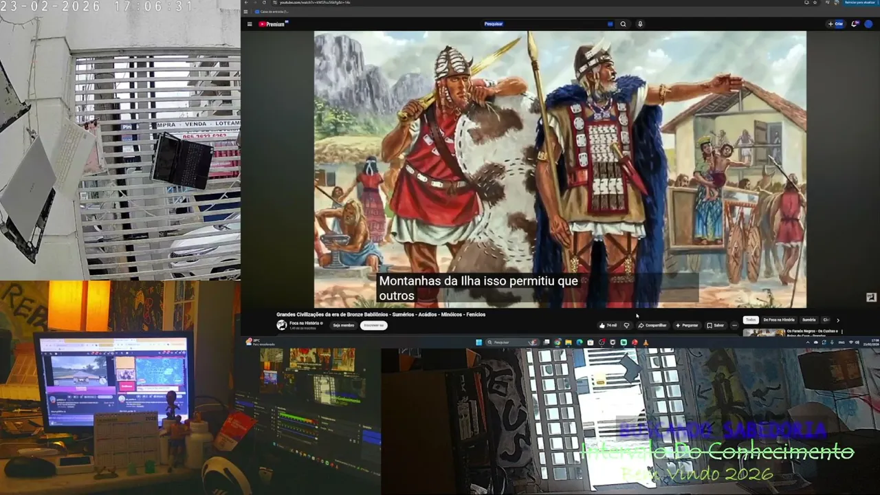The height and width of the screenshot is (495, 880).
Task: Open network and volume quick settings
Action: [x=854, y=342]
